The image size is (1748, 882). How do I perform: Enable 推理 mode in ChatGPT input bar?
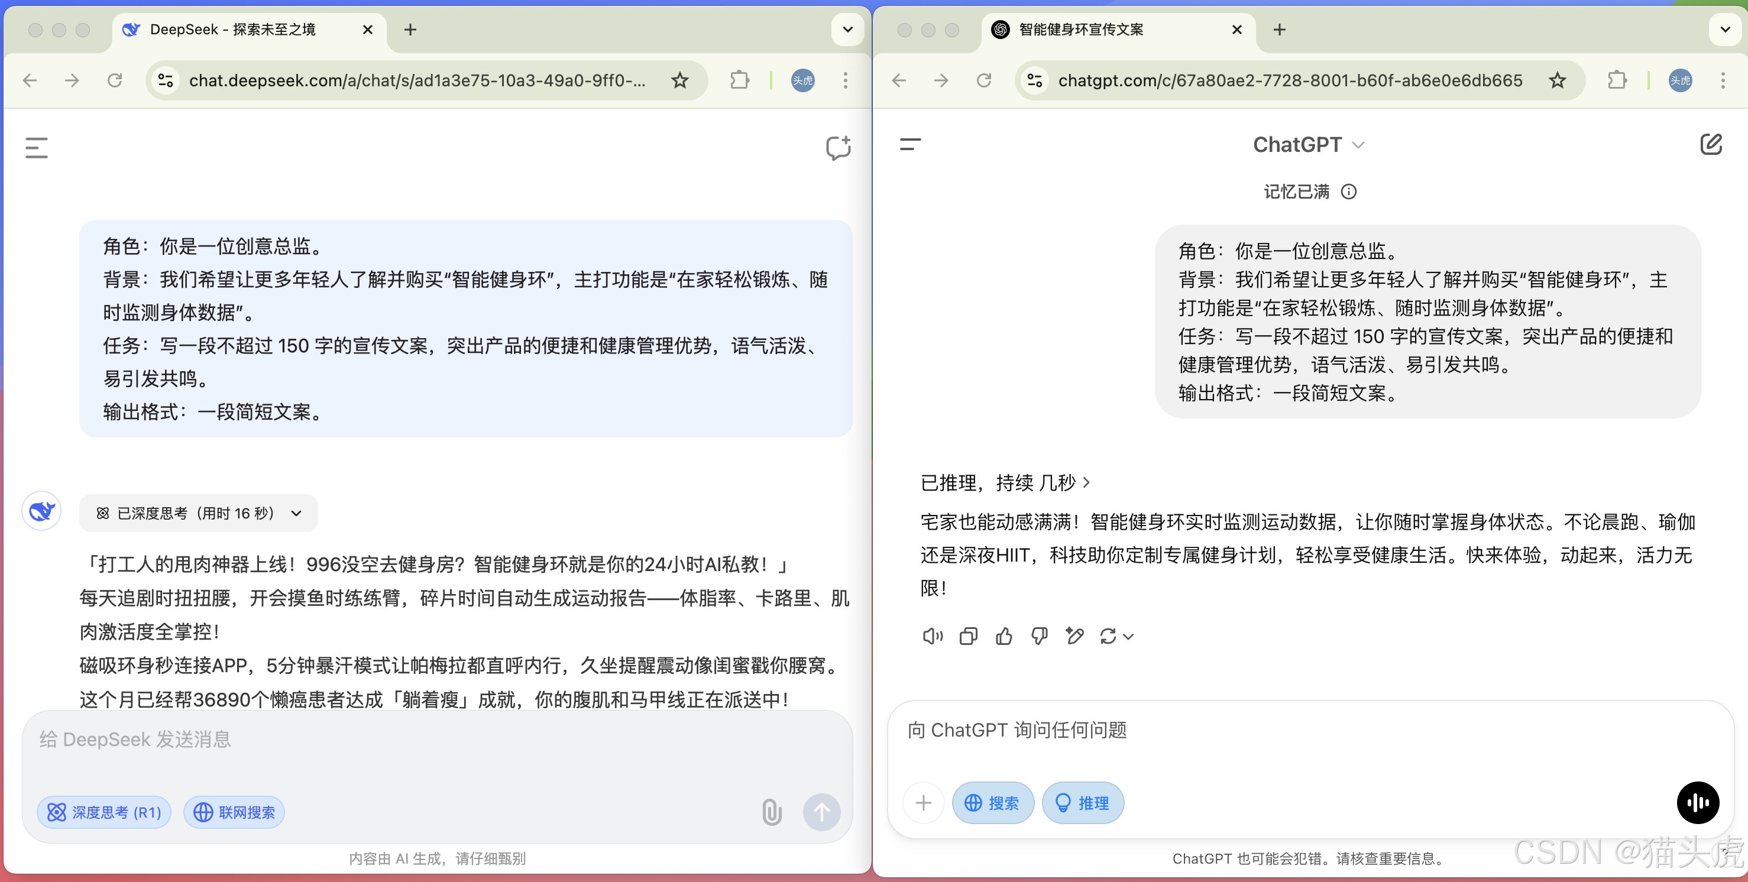point(1082,803)
